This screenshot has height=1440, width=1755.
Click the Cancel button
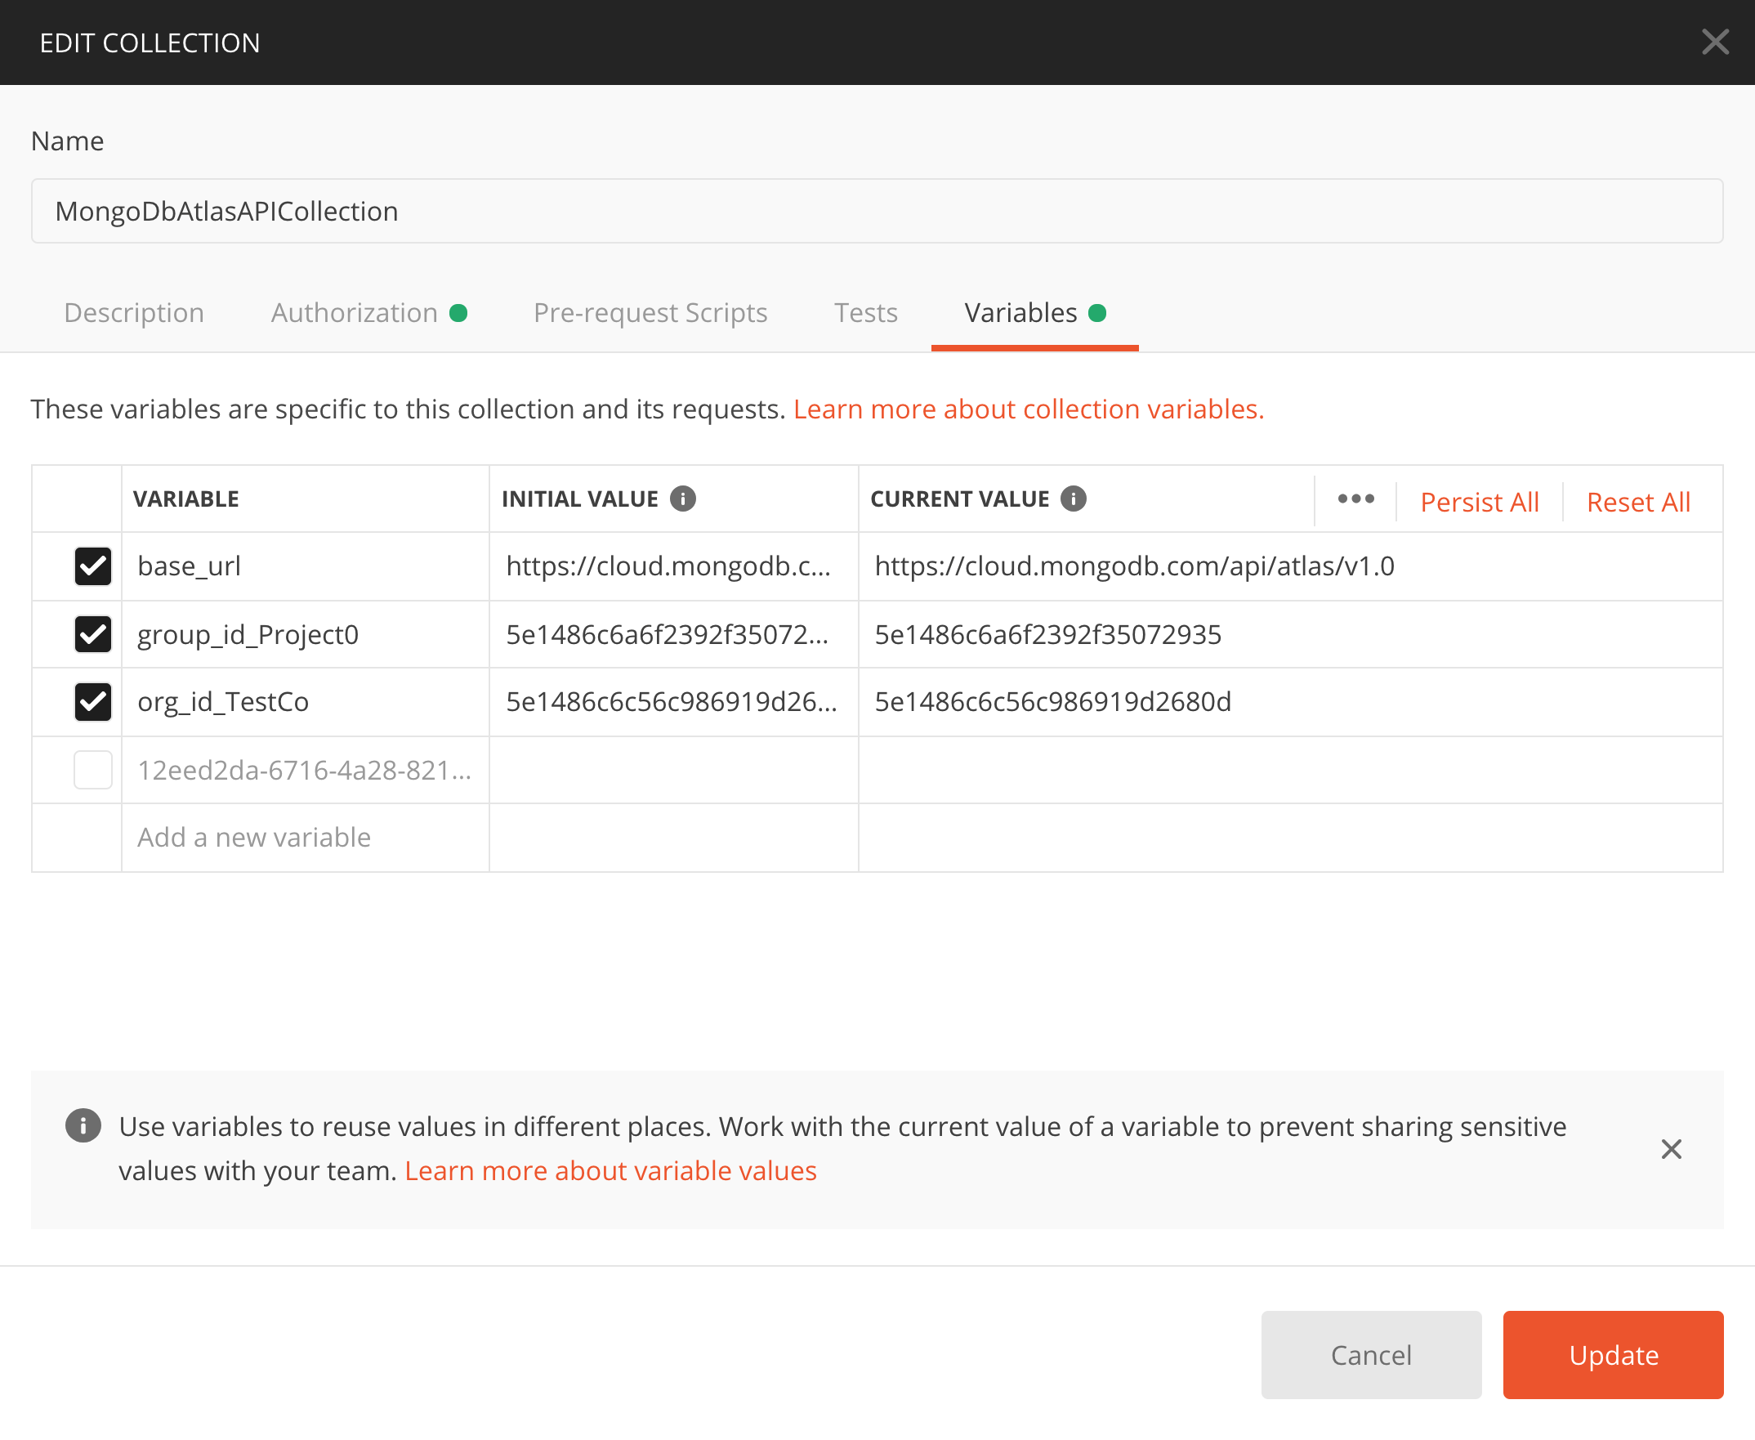pyautogui.click(x=1370, y=1354)
